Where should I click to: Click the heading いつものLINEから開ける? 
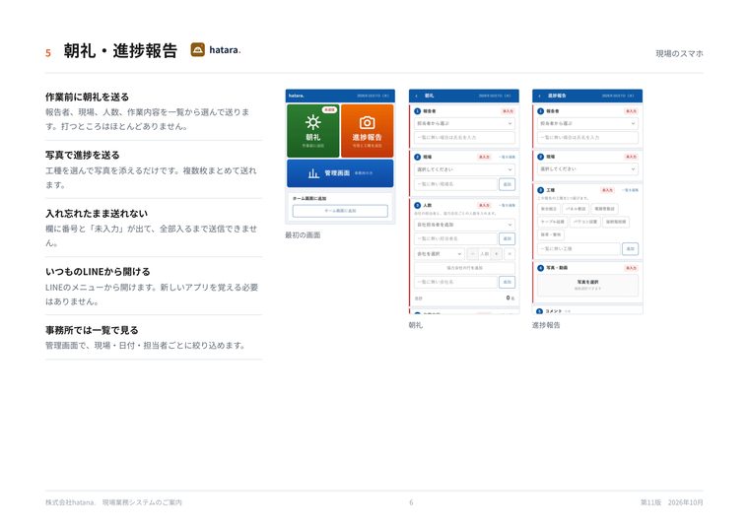(98, 272)
